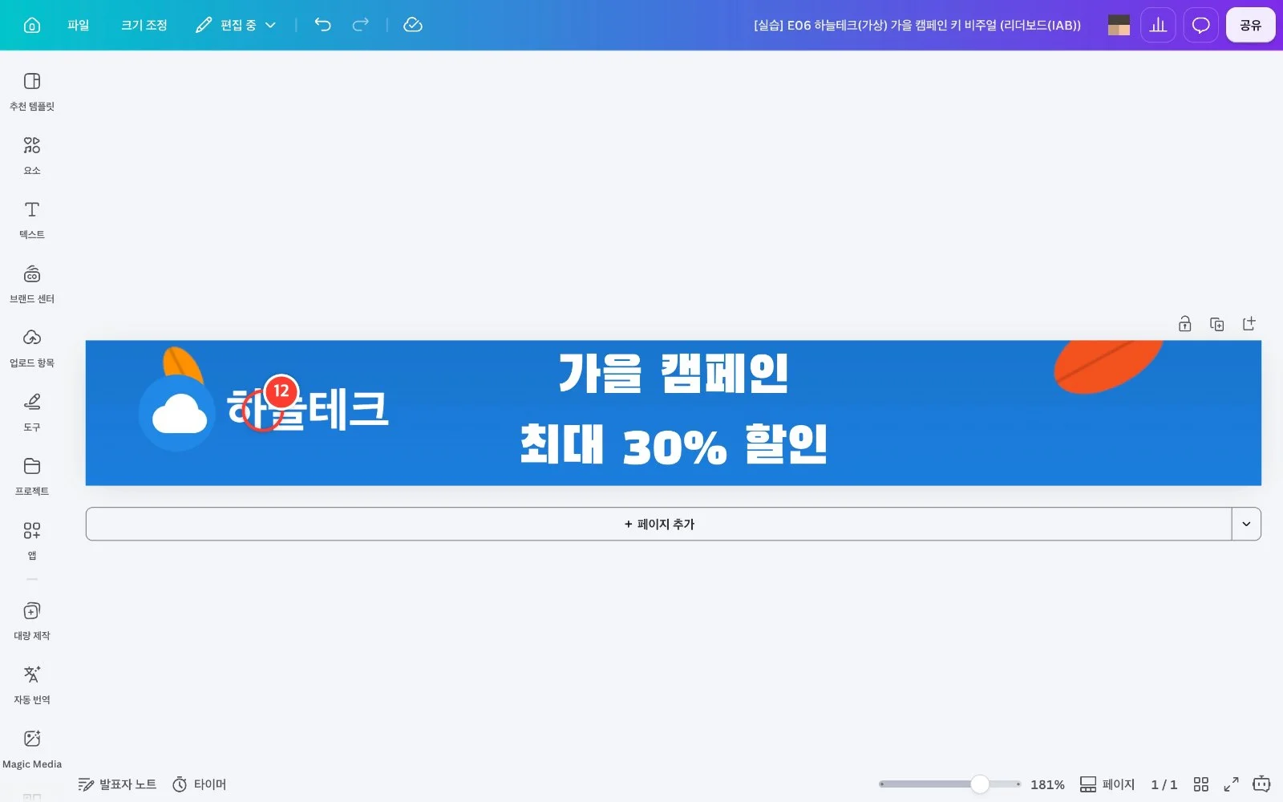The width and height of the screenshot is (1283, 802).
Task: Expand page add options chevron
Action: (x=1246, y=524)
